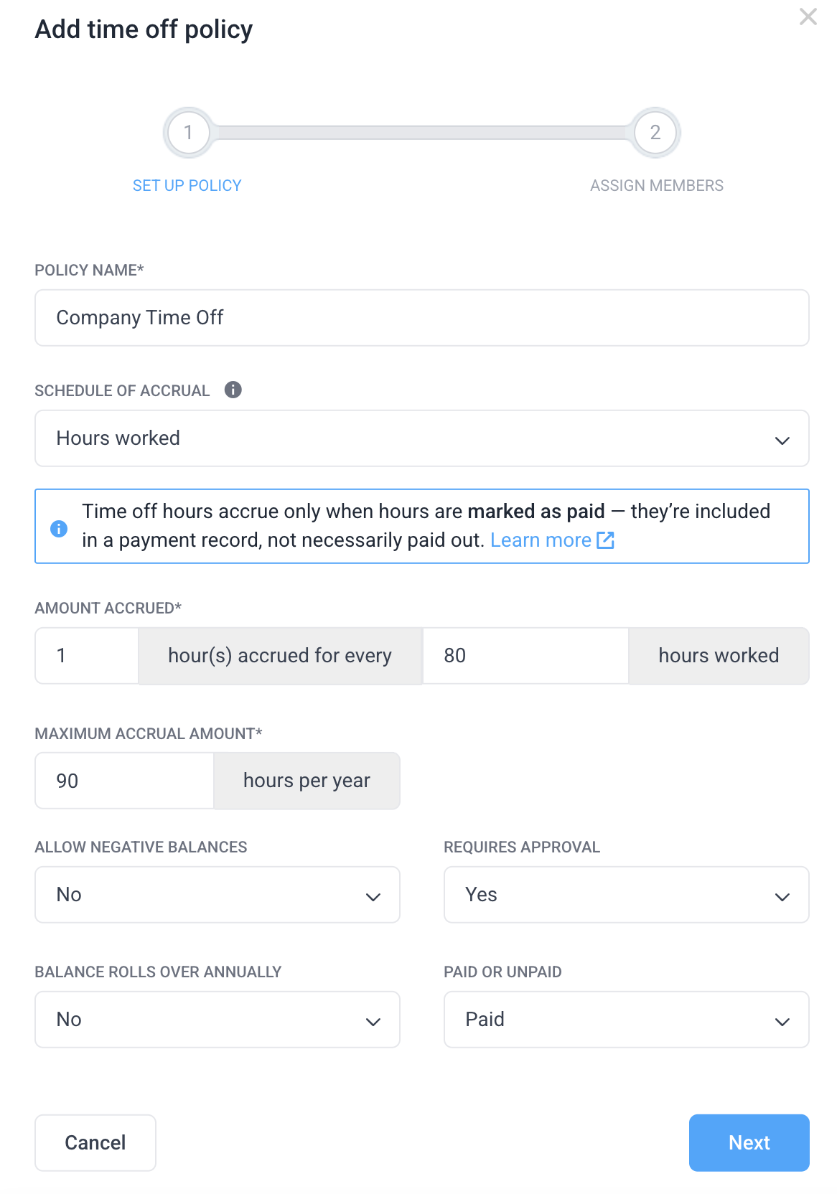Select step 1 circle Set Up Policy
Screen dimensions: 837x1194
coord(188,133)
